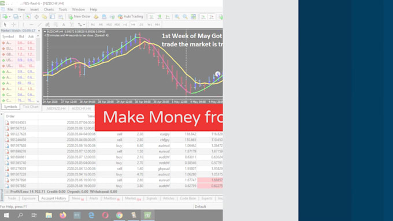This screenshot has width=393, height=221.
Task: Switch to Tick Chart tab
Action: click(31, 107)
